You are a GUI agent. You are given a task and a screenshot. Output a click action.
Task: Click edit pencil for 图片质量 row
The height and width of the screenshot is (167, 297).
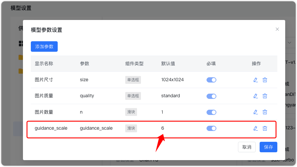[256, 96]
